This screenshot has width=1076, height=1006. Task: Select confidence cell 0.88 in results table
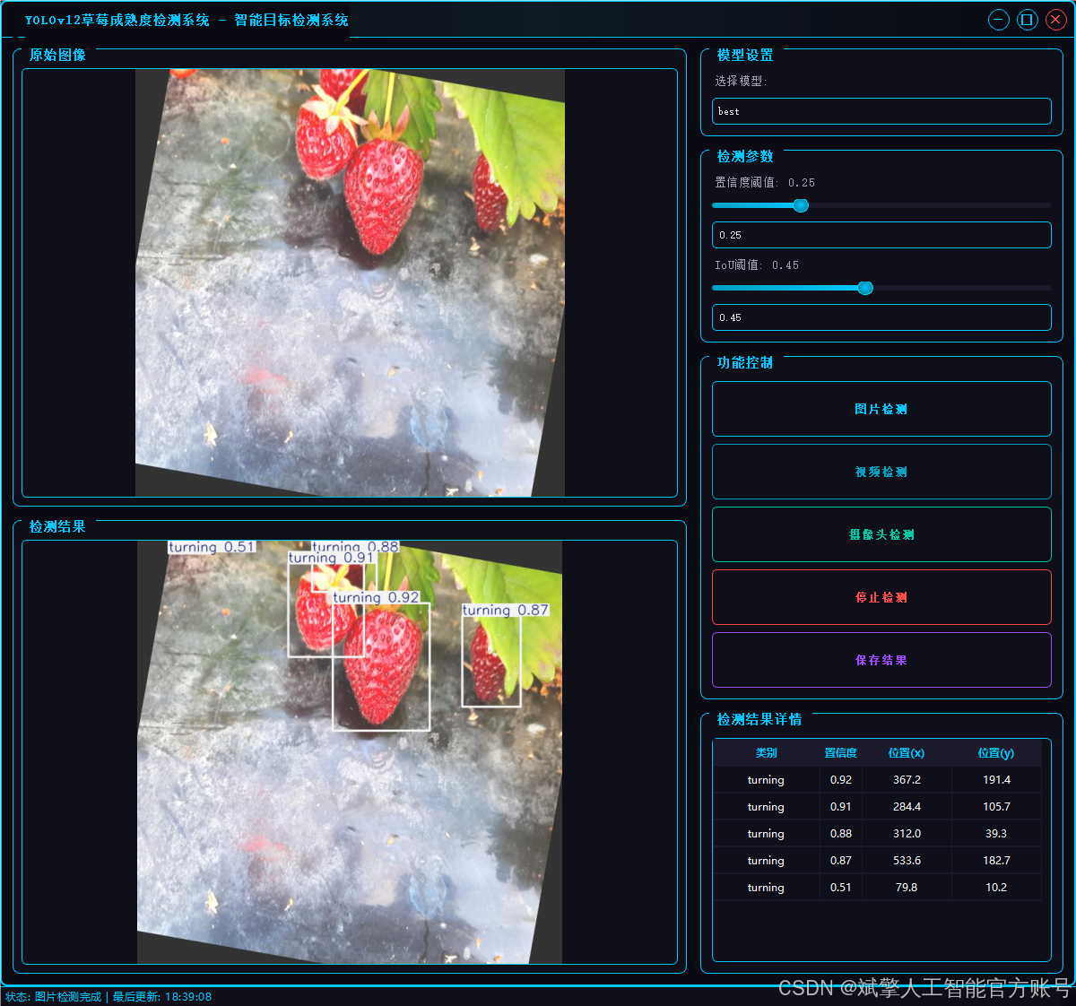tap(841, 834)
